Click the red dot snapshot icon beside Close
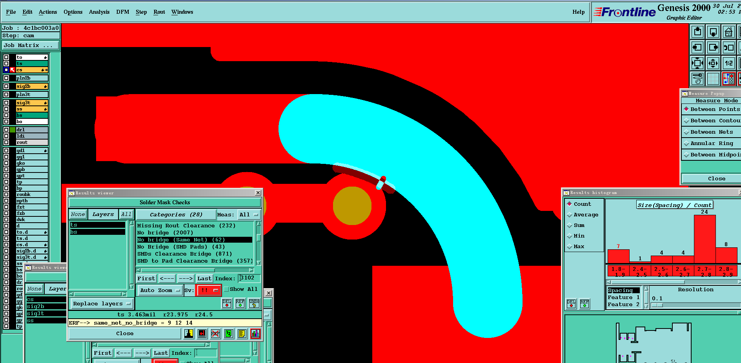The height and width of the screenshot is (363, 741). pos(202,334)
